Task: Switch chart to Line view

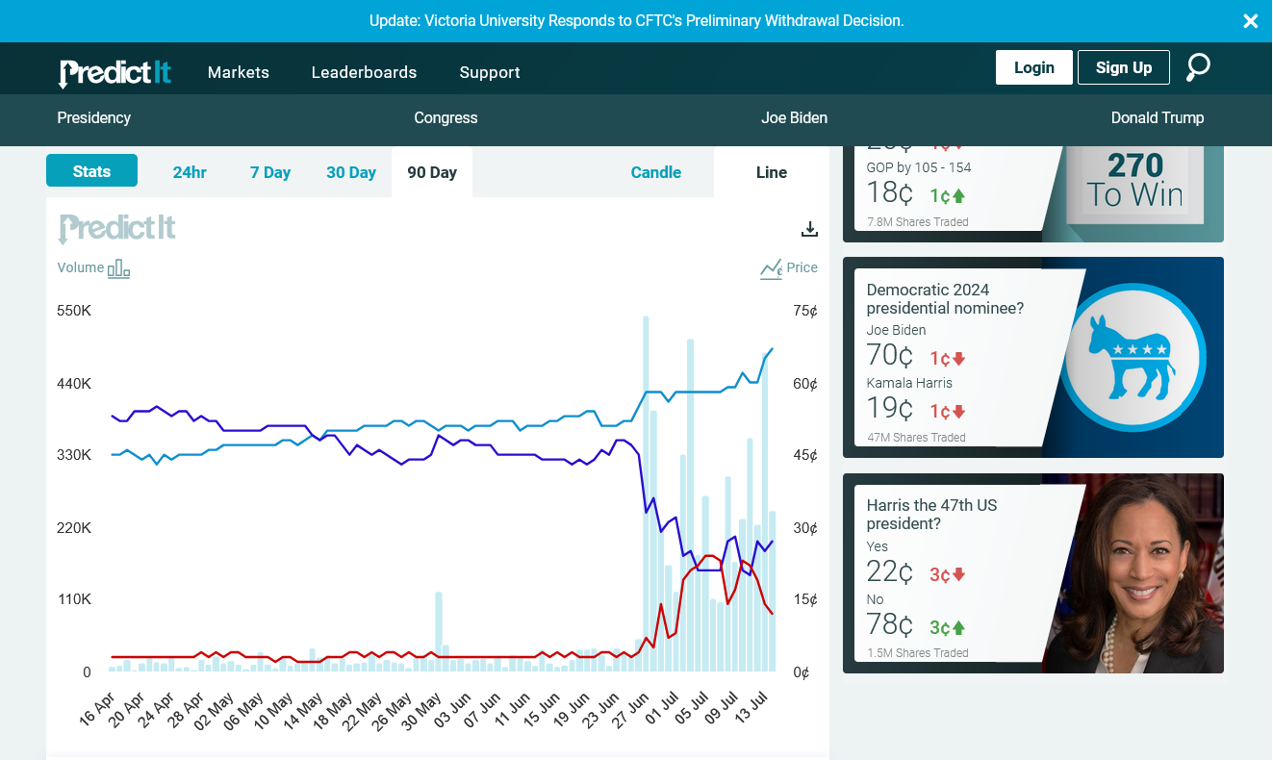Action: (x=771, y=172)
